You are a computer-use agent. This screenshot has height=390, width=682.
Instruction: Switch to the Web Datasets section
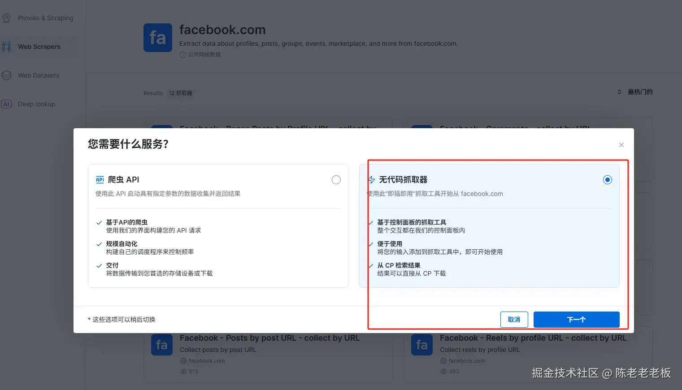point(39,75)
